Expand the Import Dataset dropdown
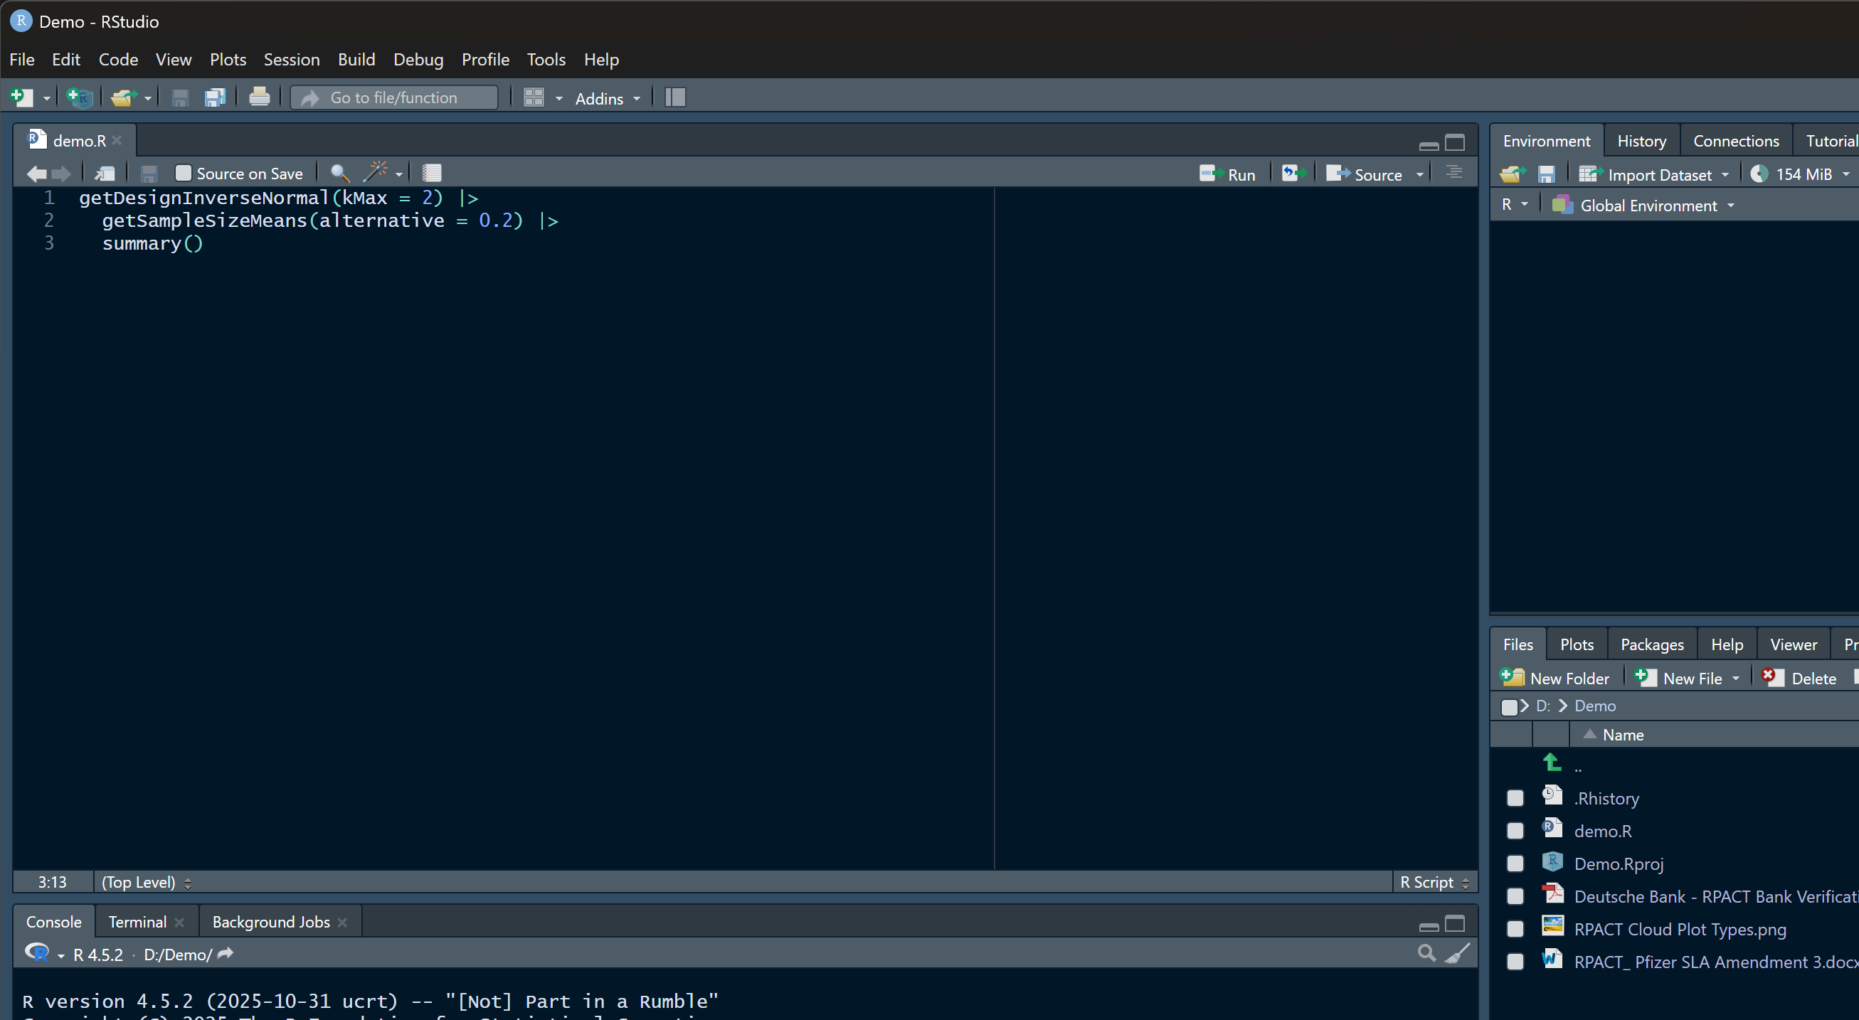The height and width of the screenshot is (1020, 1859). pos(1725,174)
